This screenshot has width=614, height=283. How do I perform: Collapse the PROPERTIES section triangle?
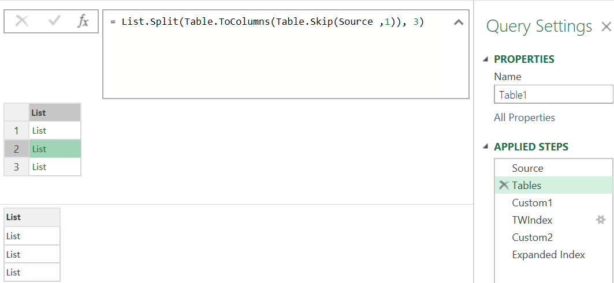pos(486,59)
